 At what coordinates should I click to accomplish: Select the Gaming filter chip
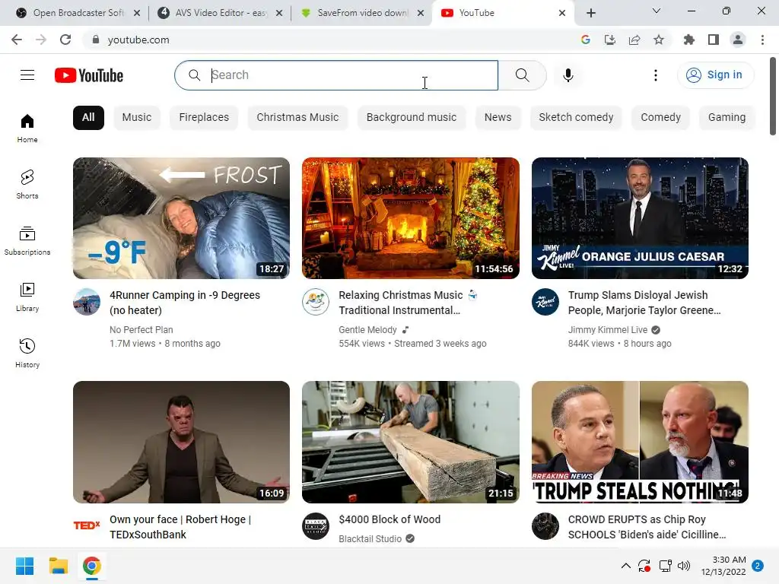[727, 118]
